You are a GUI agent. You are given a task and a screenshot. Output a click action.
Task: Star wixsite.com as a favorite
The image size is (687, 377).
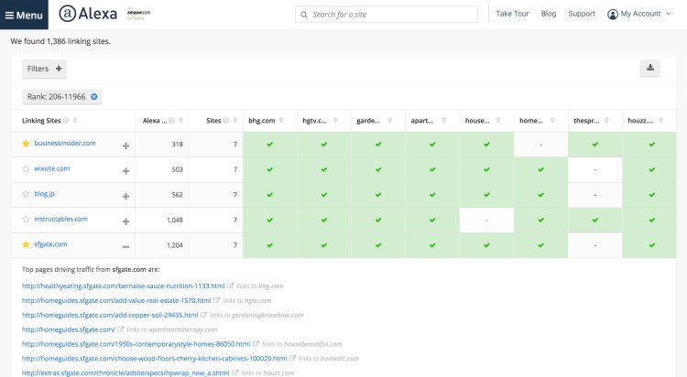(26, 169)
